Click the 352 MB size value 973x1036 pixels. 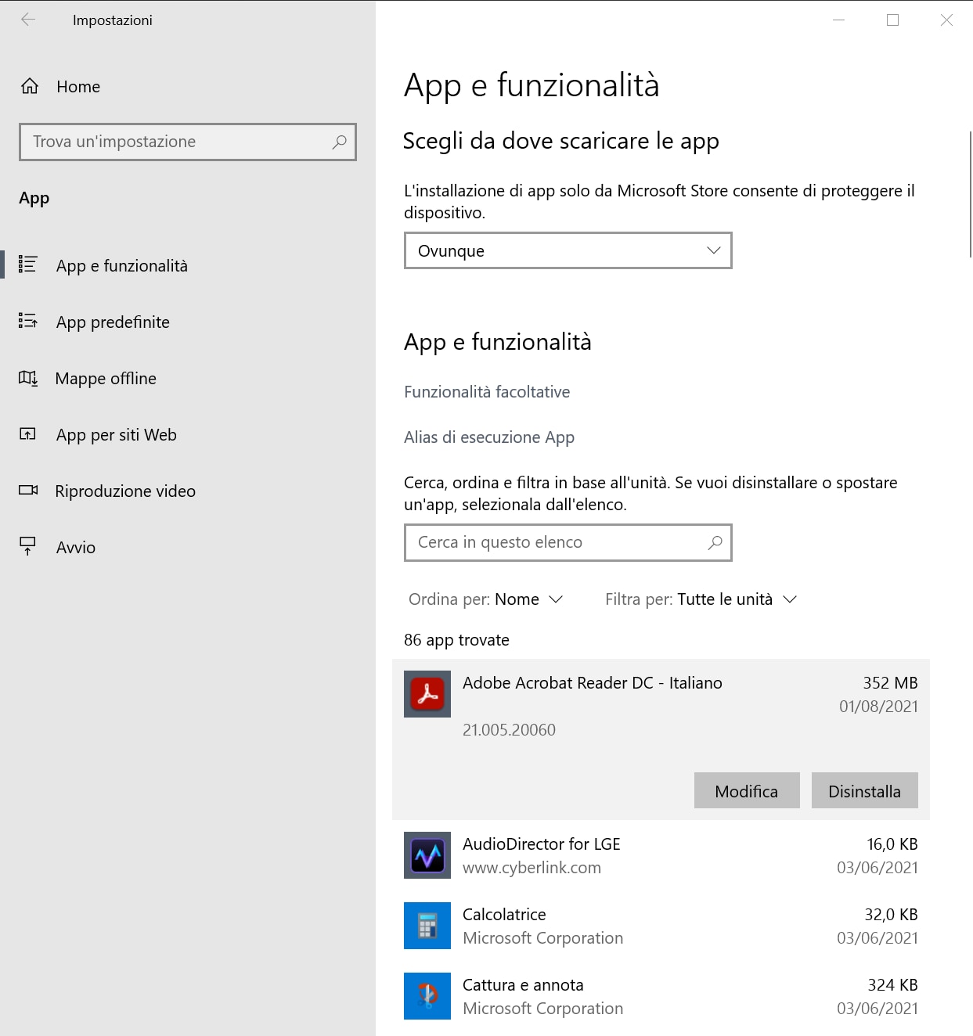point(890,683)
